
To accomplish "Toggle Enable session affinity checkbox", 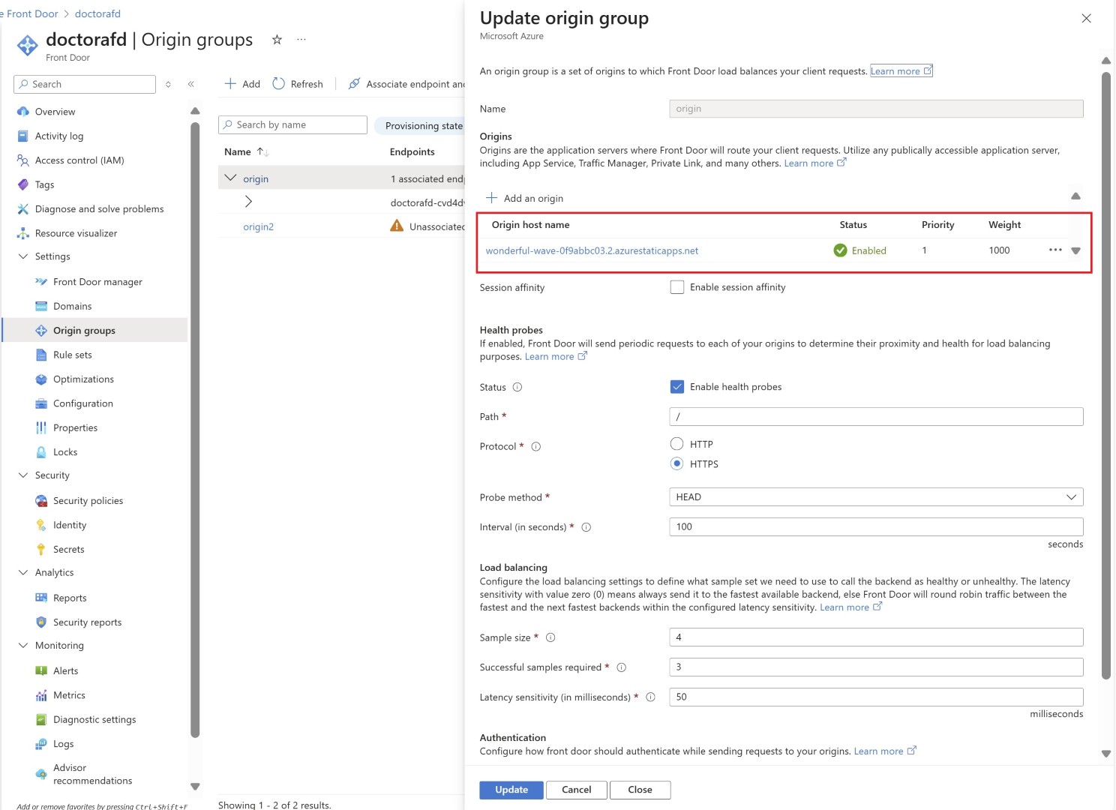I will [677, 287].
